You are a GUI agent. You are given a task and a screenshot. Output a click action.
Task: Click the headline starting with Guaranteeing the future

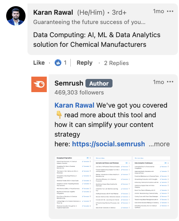point(89,22)
